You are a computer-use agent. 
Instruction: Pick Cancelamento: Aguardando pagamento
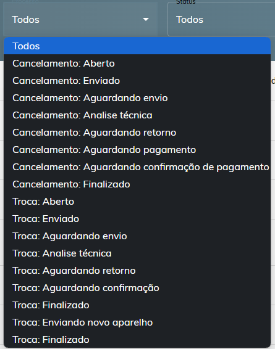(x=137, y=150)
